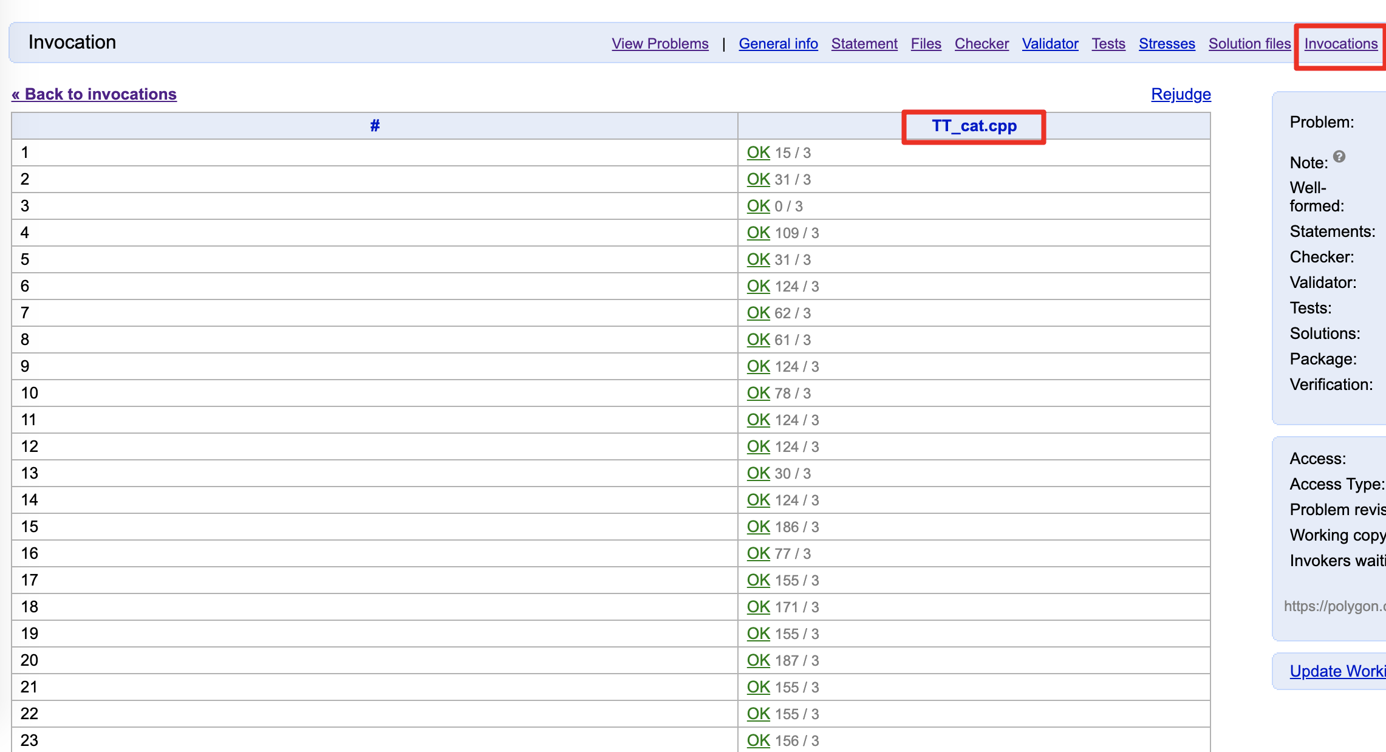1386x752 pixels.
Task: Open OK verdict for test 17
Action: click(x=759, y=580)
